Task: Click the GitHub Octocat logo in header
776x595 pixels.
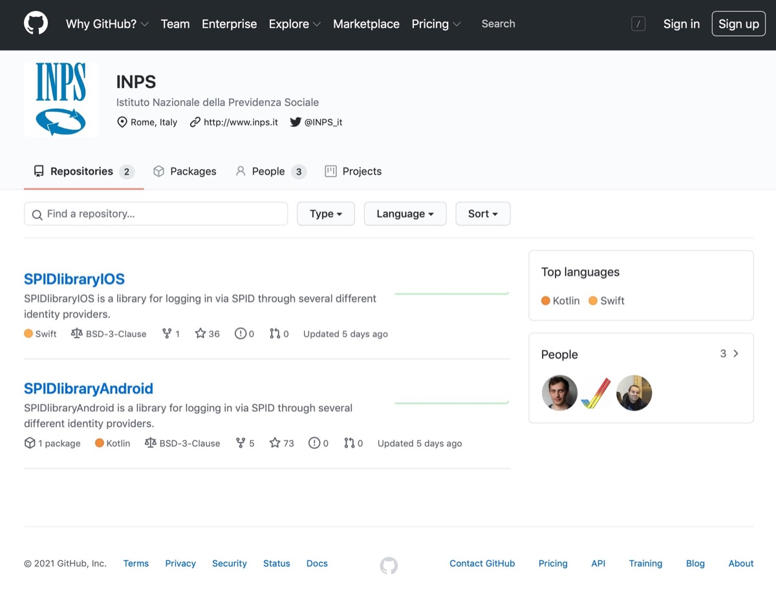Action: tap(36, 24)
